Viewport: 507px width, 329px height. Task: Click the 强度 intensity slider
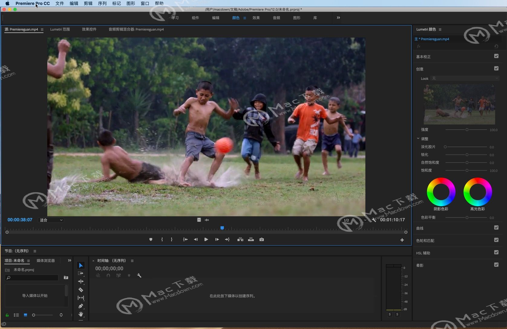click(x=466, y=130)
